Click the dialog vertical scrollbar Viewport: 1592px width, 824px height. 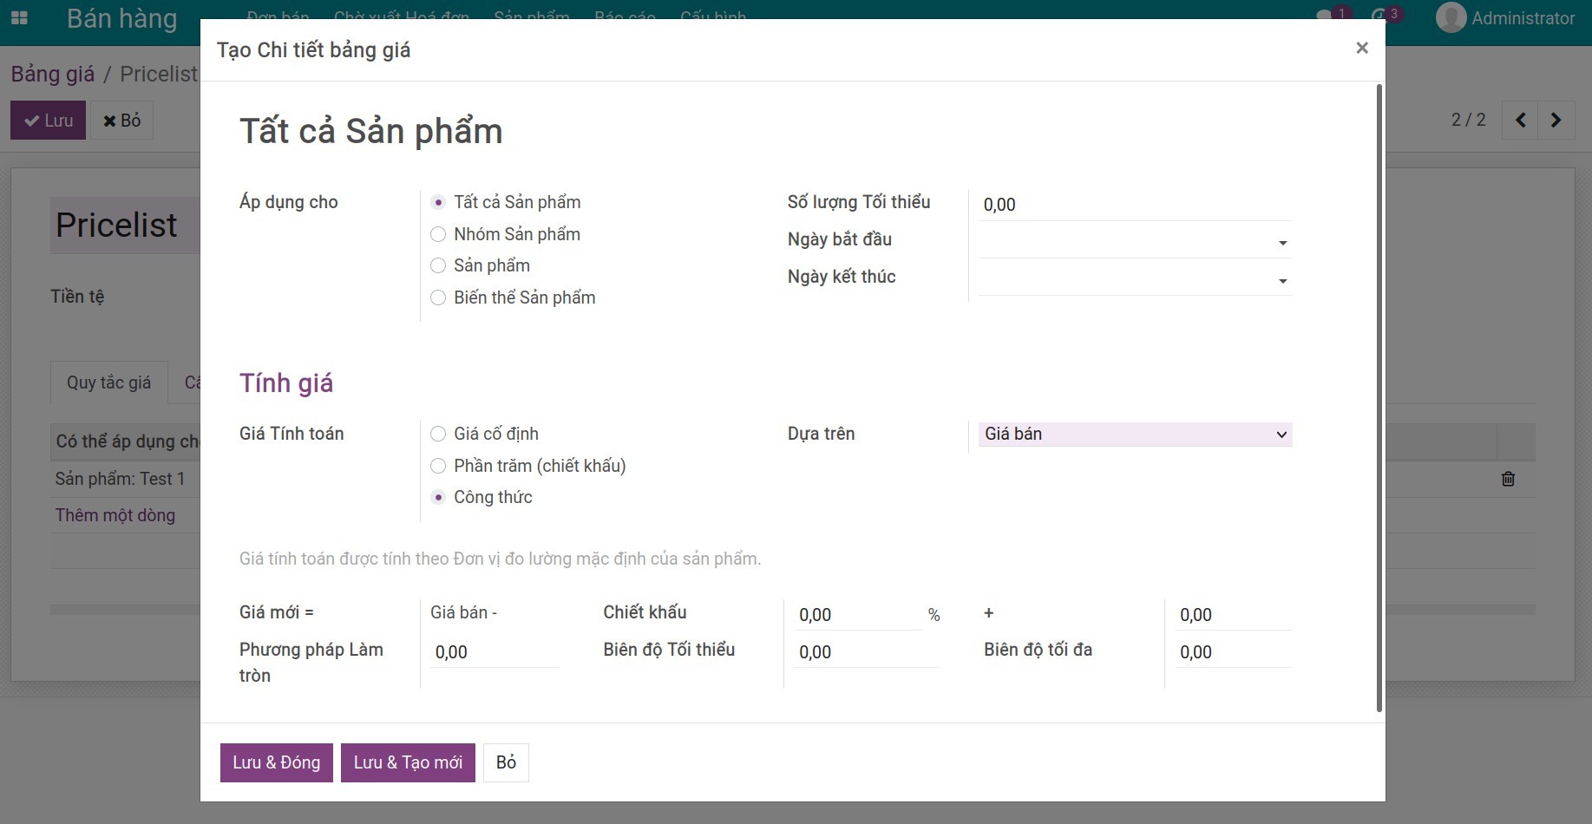[x=1379, y=399]
